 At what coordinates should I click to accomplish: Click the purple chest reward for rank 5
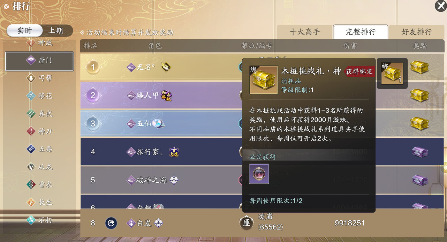click(420, 180)
